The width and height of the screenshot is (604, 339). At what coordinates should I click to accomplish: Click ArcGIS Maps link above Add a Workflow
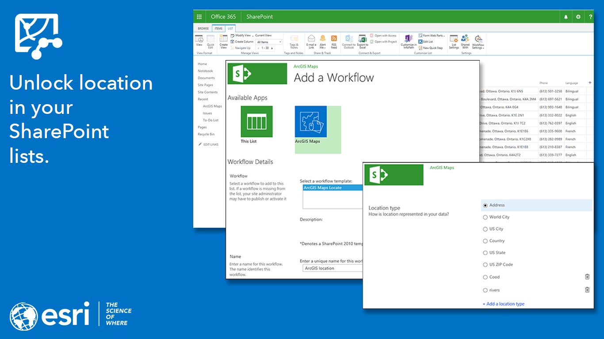[306, 67]
